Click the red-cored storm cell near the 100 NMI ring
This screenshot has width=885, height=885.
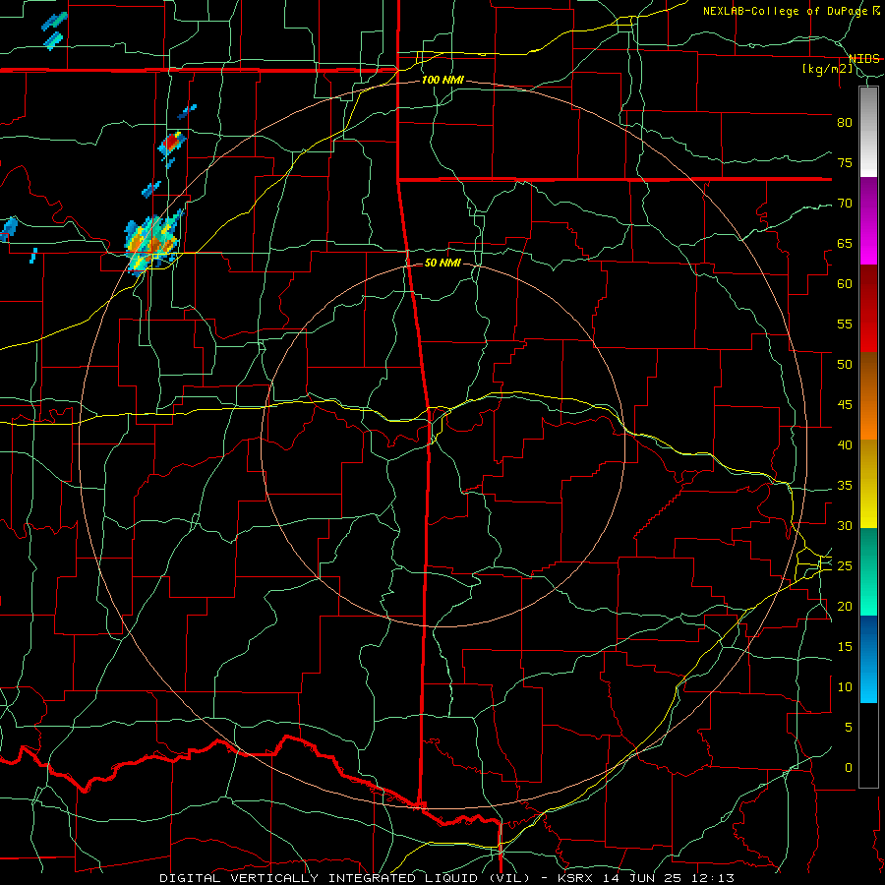pos(171,145)
